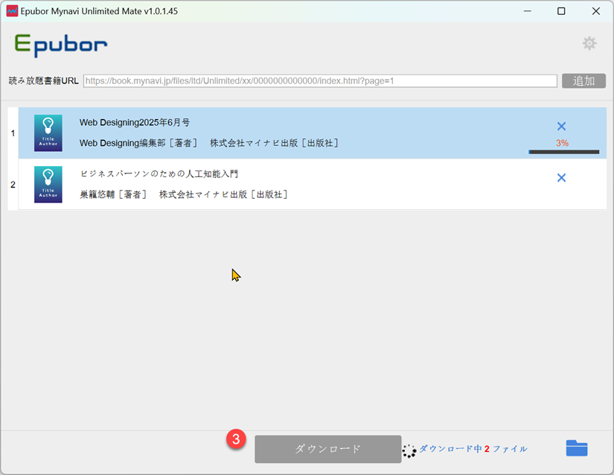614x475 pixels.
Task: Click the 3% download progress bar
Action: (x=564, y=152)
